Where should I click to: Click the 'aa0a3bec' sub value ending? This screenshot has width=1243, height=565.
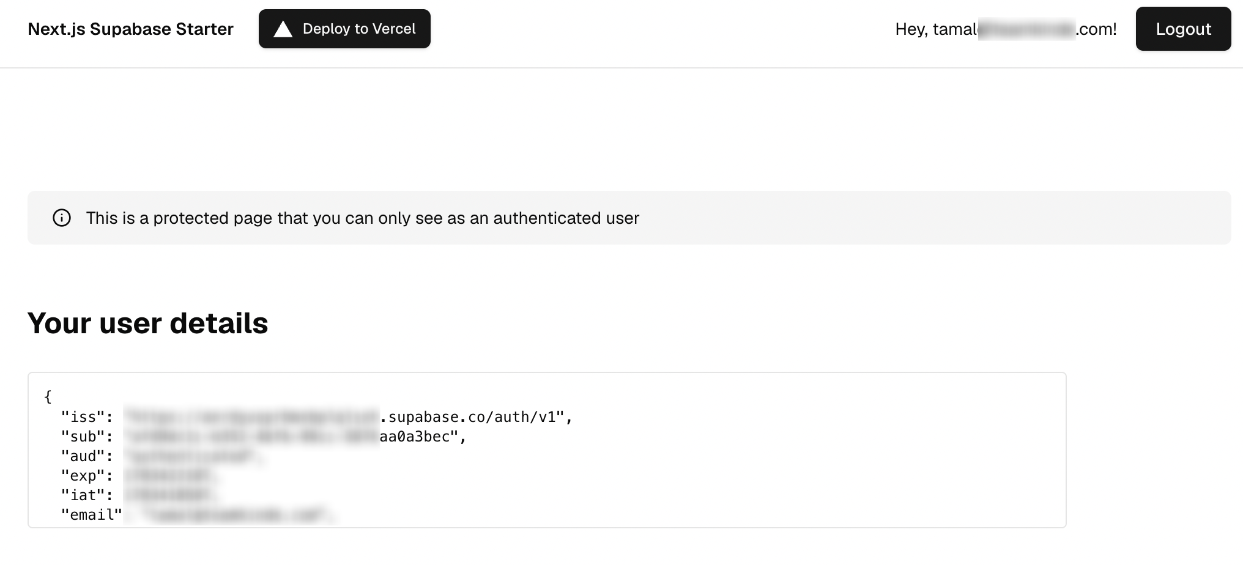point(415,437)
